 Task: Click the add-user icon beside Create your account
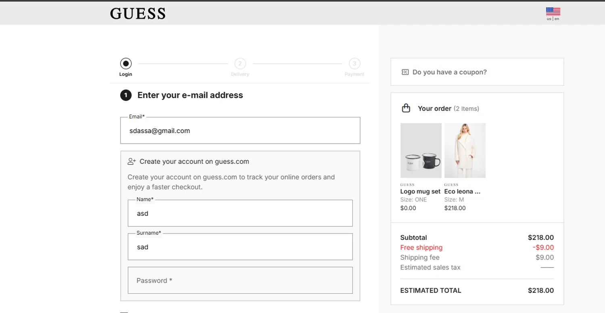(x=131, y=161)
